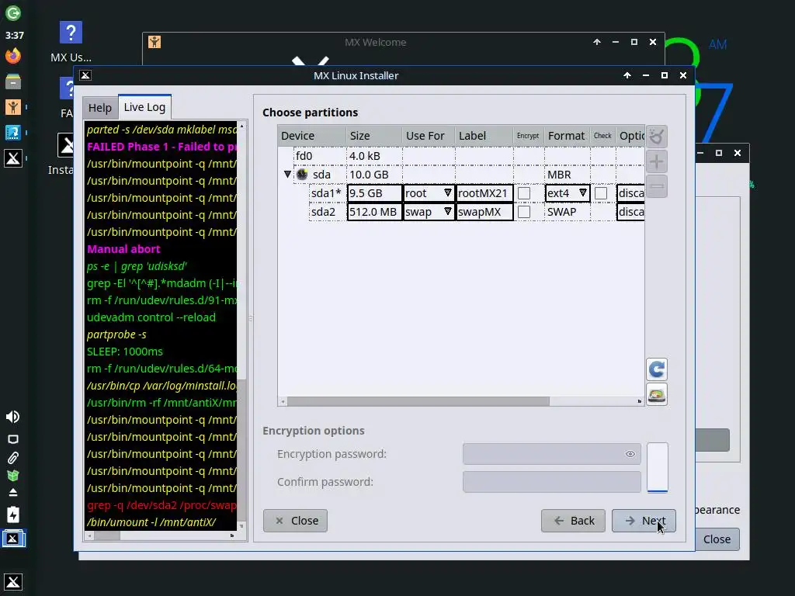Select the orange MX Welcome panel task icon

pos(13,107)
